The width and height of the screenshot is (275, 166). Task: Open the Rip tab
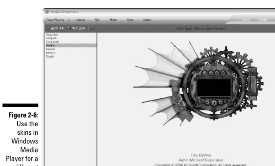click(x=97, y=20)
